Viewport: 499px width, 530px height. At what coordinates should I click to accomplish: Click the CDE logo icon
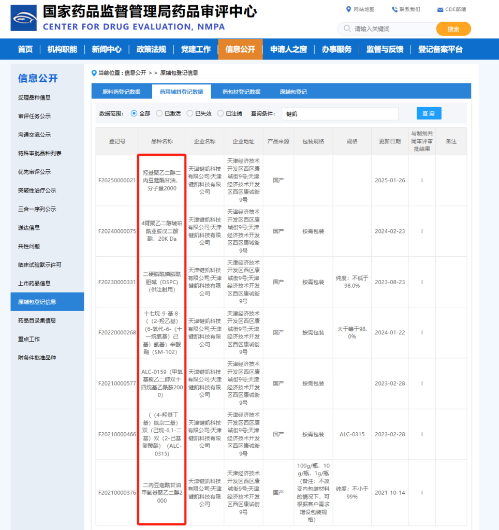pos(24,18)
